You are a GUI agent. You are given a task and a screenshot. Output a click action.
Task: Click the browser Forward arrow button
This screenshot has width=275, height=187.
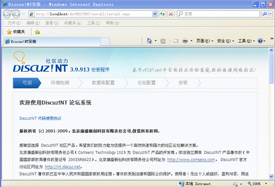coord(16,14)
